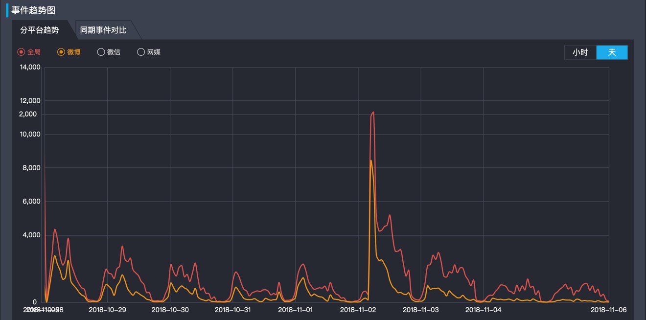This screenshot has width=646, height=320.
Task: Click the 2,000 y-axis label
Action: click(x=28, y=114)
